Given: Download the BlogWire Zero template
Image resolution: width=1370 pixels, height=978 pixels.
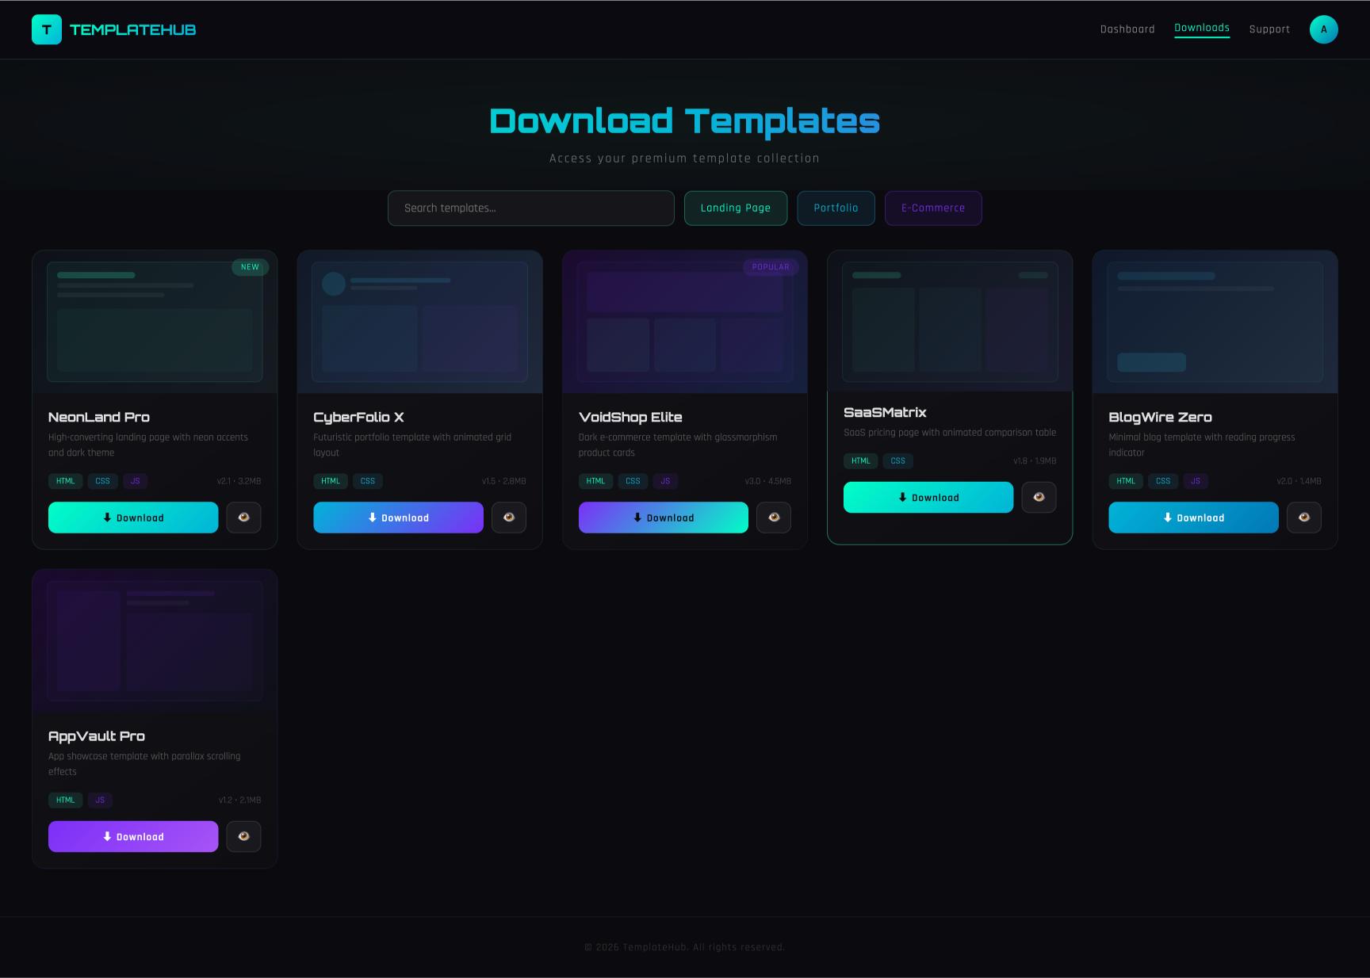Looking at the screenshot, I should [1192, 518].
